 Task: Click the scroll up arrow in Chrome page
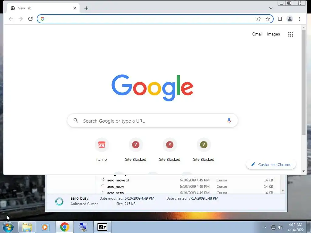(x=303, y=27)
